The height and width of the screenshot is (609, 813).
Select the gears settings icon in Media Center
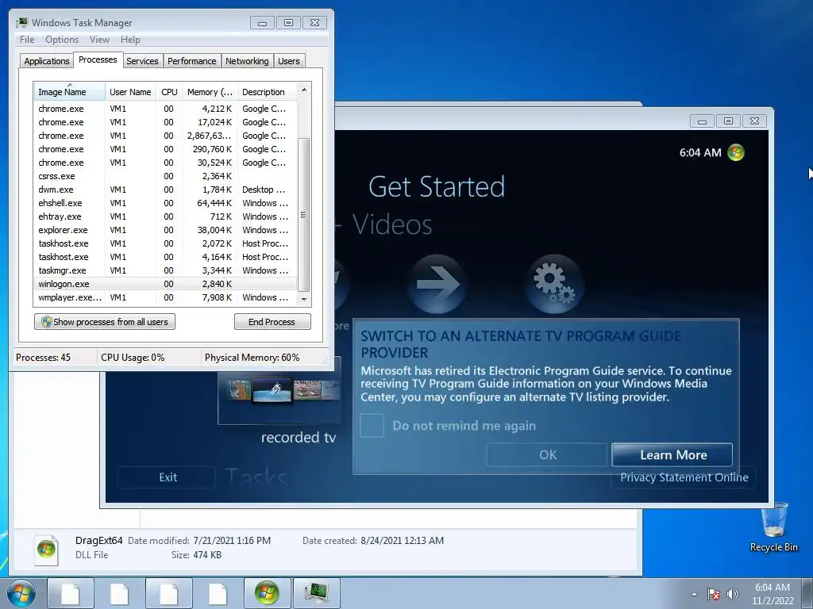click(x=554, y=284)
